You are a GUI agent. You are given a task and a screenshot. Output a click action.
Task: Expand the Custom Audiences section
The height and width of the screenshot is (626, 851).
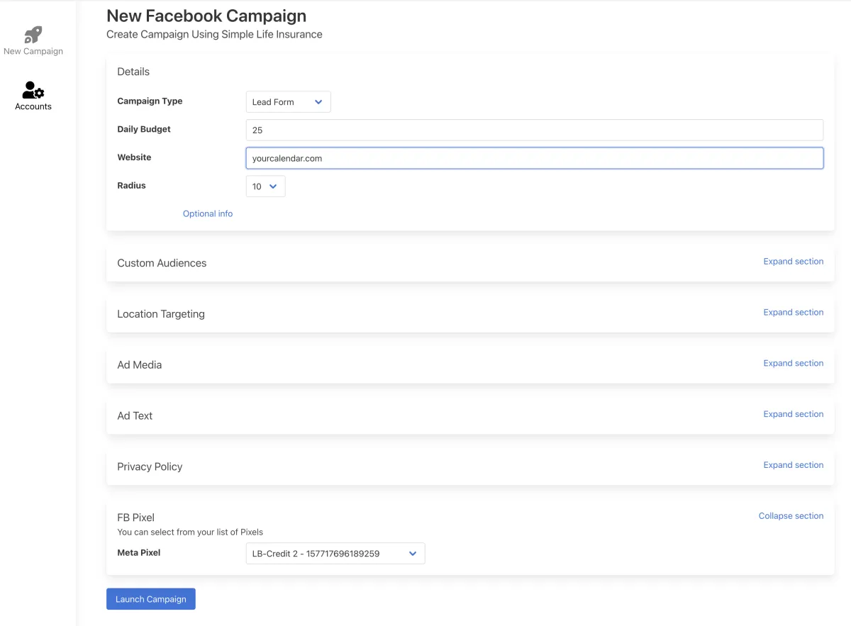pos(793,262)
